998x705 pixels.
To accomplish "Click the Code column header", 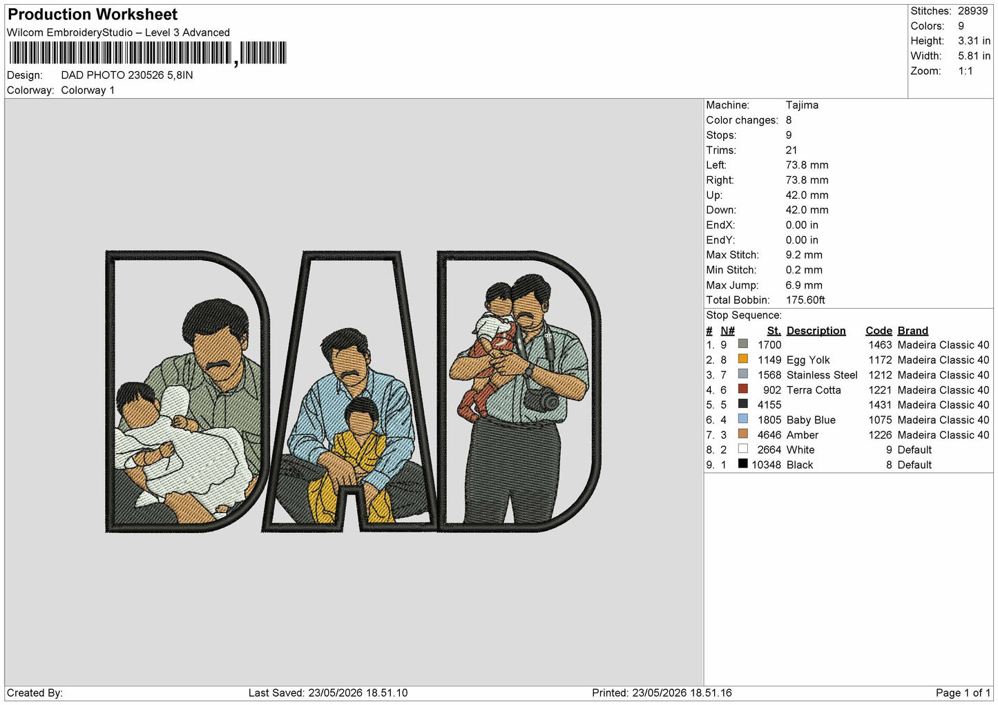I will point(879,331).
